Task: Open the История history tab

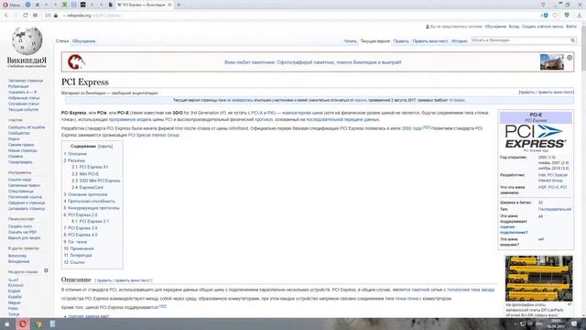Action: click(460, 41)
